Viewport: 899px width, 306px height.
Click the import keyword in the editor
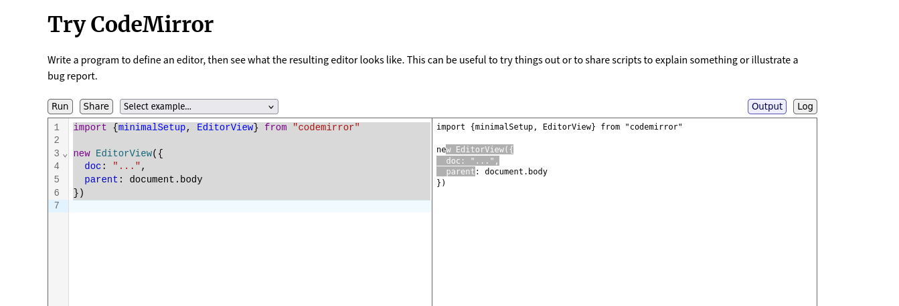click(90, 128)
